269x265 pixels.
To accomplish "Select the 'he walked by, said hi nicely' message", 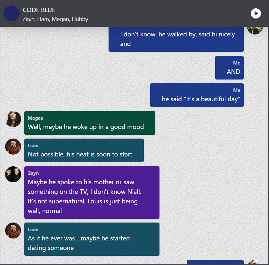I will coord(176,39).
